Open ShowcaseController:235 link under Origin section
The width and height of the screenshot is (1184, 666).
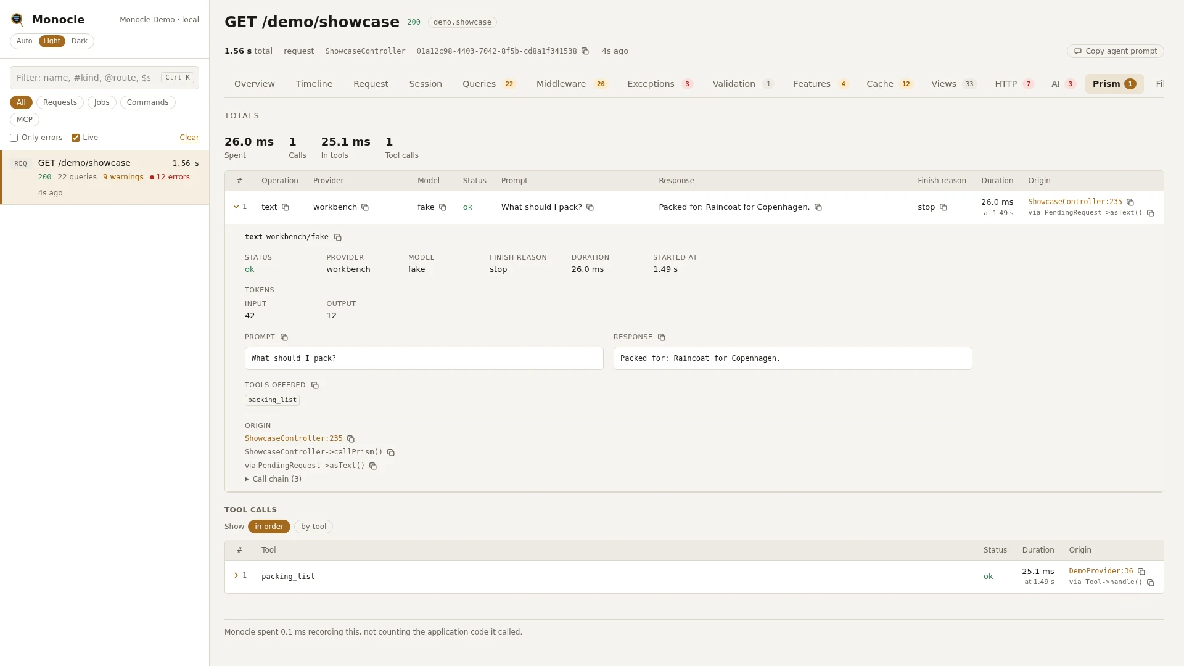click(294, 438)
